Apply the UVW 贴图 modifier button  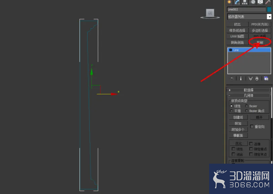(x=237, y=36)
